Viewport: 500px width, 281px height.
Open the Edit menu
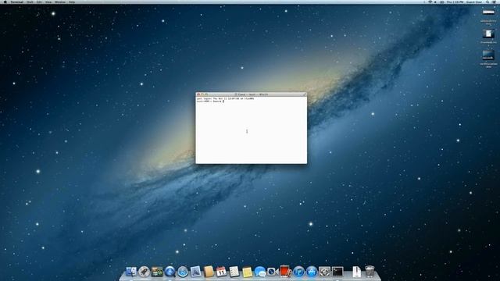(39, 2)
